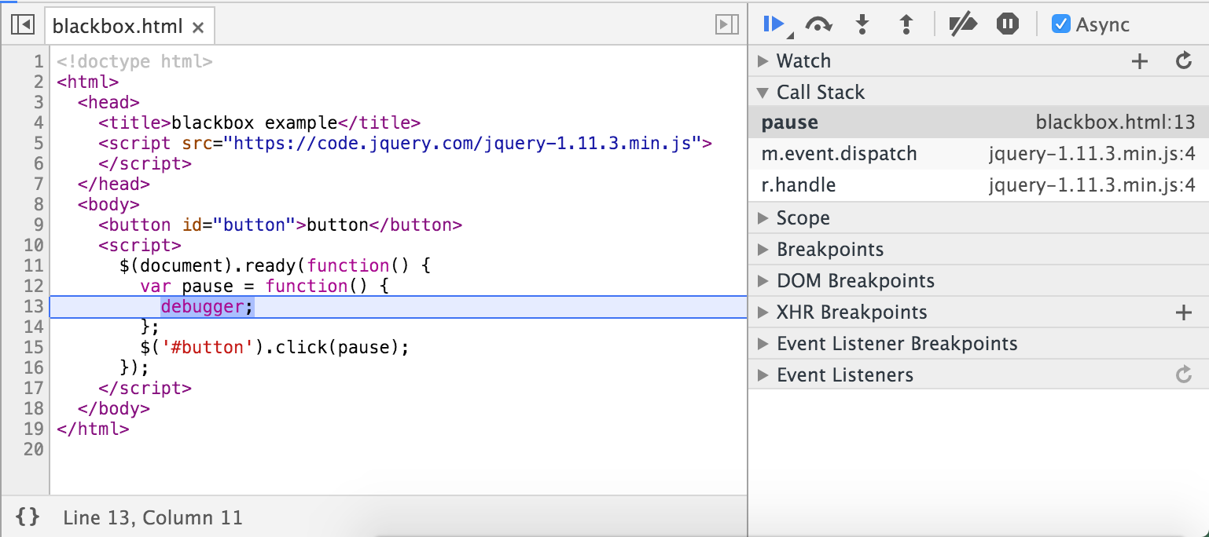This screenshot has height=537, width=1209.
Task: Refresh the Event Listeners list
Action: [1184, 374]
